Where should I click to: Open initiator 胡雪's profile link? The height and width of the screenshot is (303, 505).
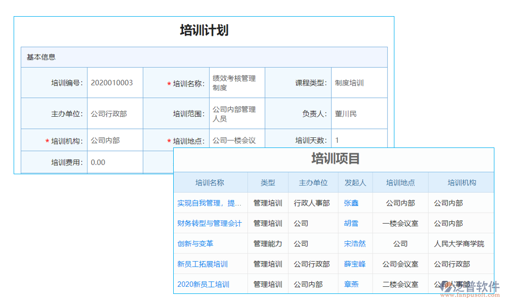coord(351,223)
